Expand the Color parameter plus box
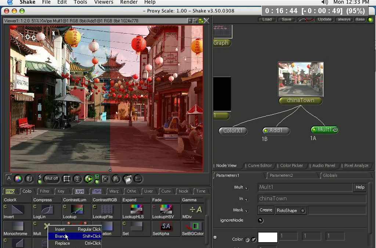Viewport: 376px width, 248px height. (215, 237)
